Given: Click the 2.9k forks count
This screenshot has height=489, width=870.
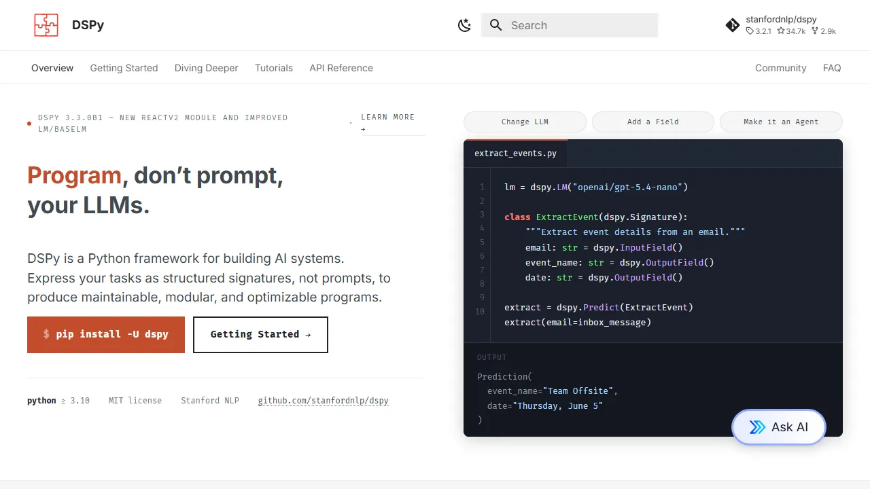Looking at the screenshot, I should click(824, 31).
